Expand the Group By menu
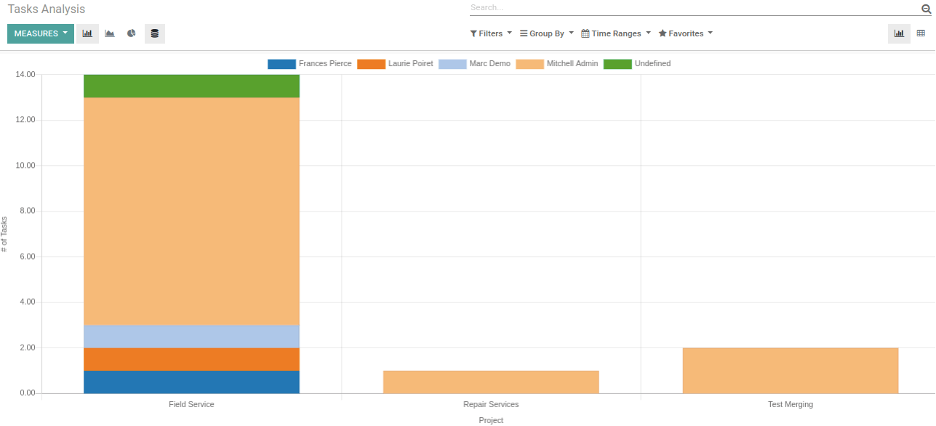Screen dimensions: 936x426 (x=547, y=33)
